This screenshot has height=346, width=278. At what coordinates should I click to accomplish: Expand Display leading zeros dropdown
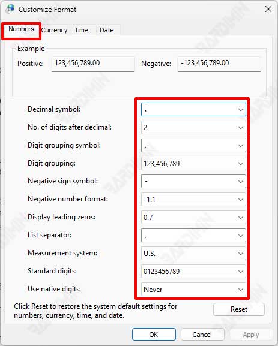pos(193,218)
